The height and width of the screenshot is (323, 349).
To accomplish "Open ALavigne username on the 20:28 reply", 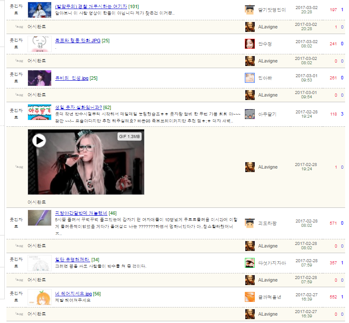I will (x=268, y=27).
